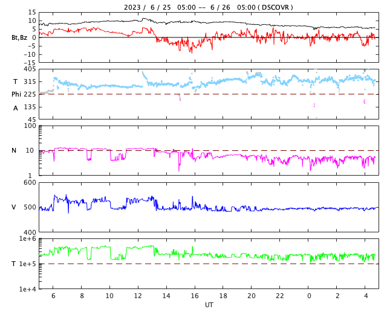
Task: Select the '500' tick on V panel
Action: (30, 207)
